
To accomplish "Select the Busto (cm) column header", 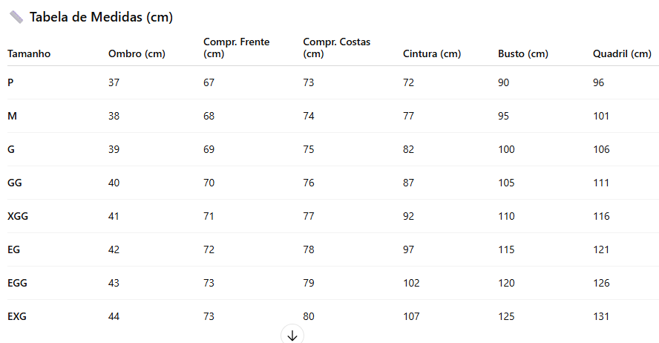I will tap(523, 53).
